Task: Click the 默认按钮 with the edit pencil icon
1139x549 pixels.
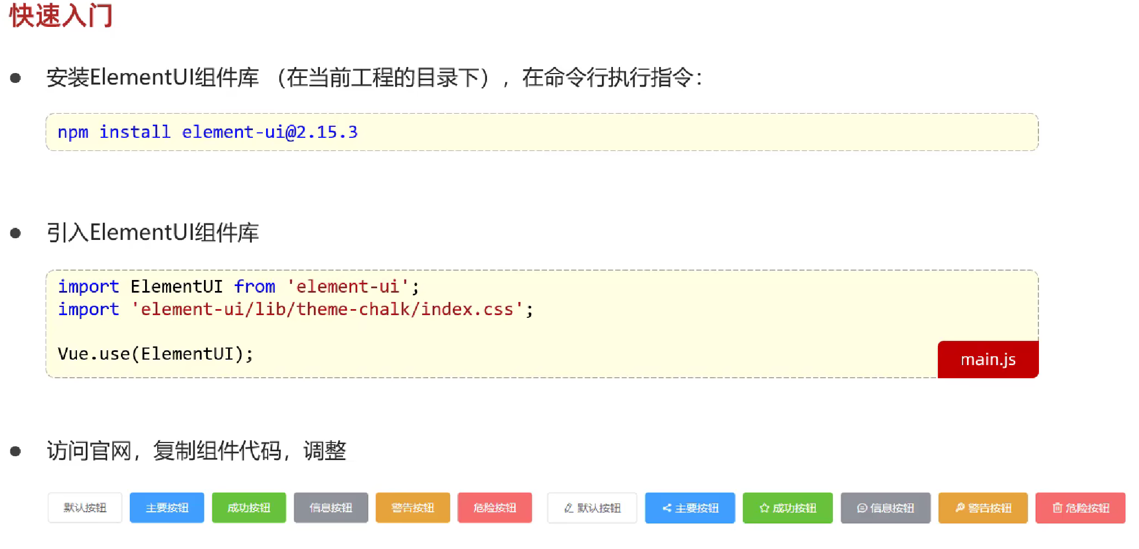Action: (592, 508)
